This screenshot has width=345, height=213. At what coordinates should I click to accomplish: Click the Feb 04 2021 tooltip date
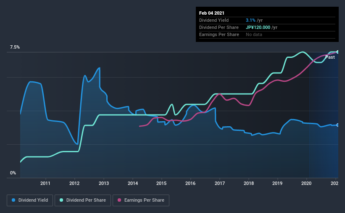point(212,13)
